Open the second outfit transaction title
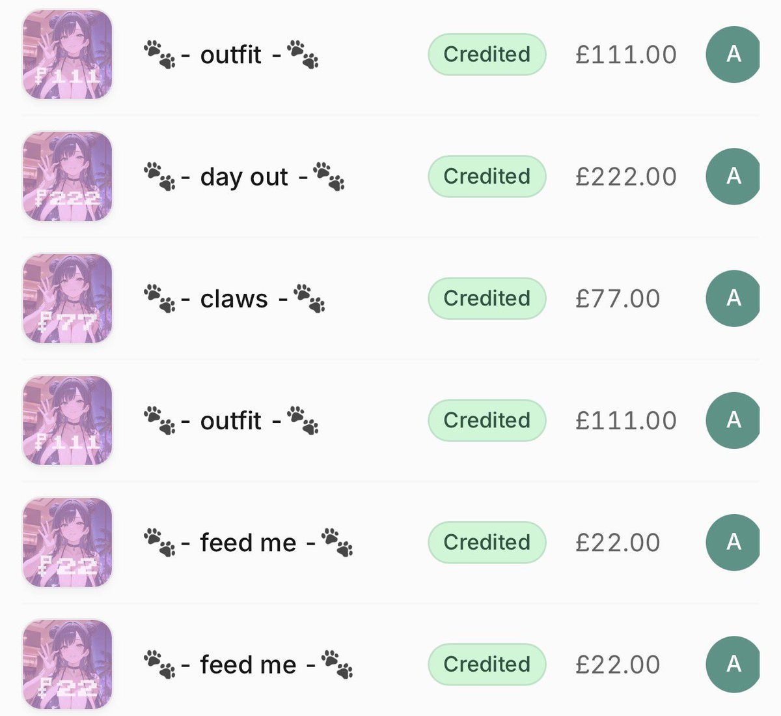This screenshot has height=716, width=781. [231, 420]
